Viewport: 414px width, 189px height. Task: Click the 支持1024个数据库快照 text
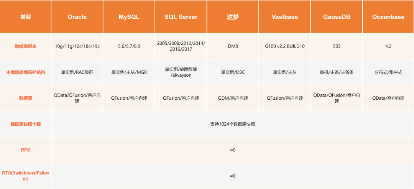pyautogui.click(x=233, y=124)
